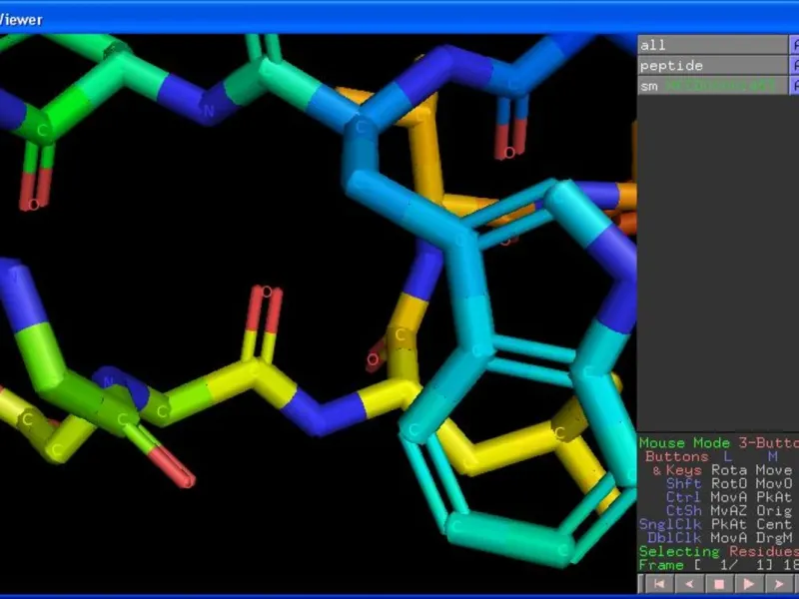The height and width of the screenshot is (599, 799).
Task: Toggle the 'sm' selection row
Action: pyautogui.click(x=712, y=86)
